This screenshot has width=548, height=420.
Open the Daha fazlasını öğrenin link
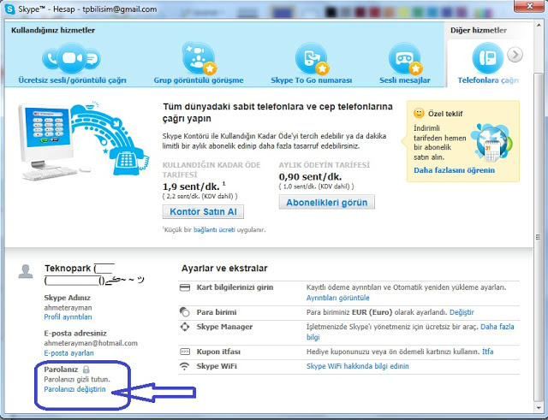pos(454,170)
